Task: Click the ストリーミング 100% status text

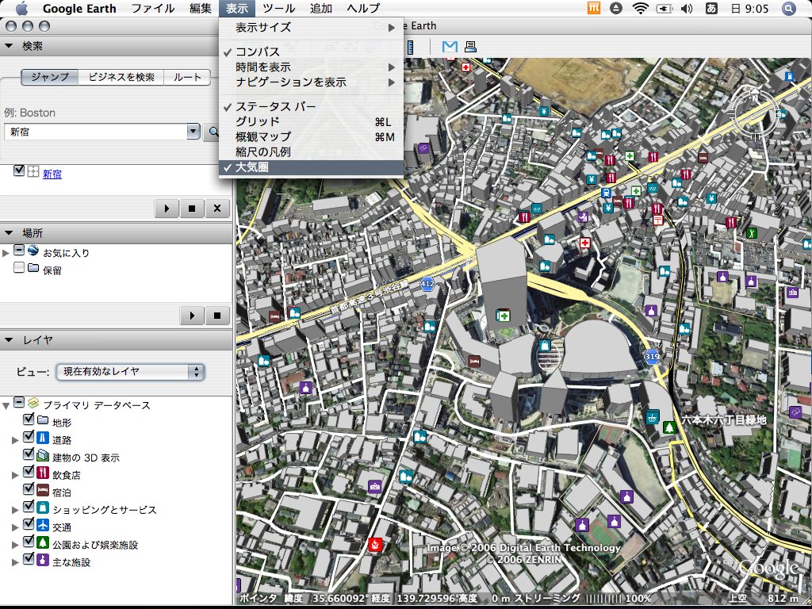Action: click(583, 599)
